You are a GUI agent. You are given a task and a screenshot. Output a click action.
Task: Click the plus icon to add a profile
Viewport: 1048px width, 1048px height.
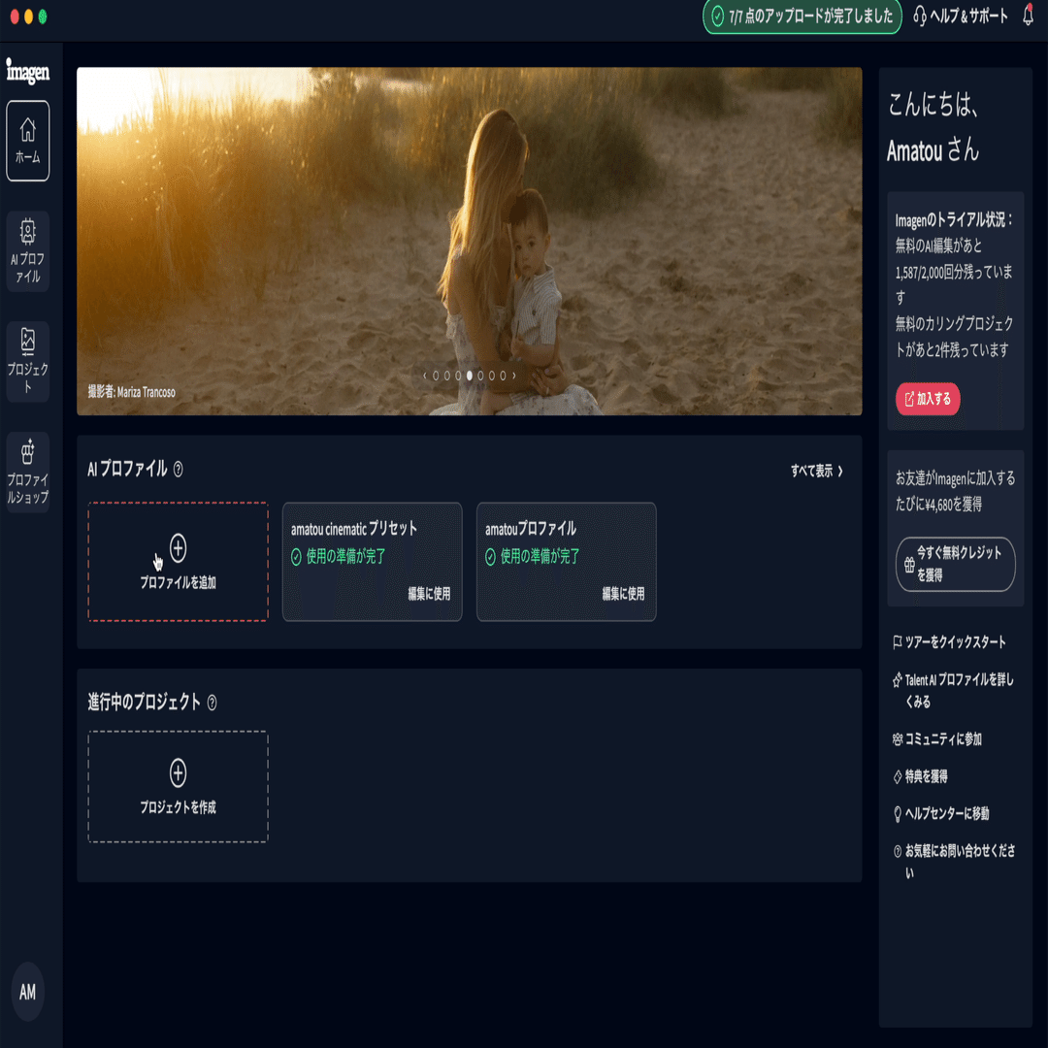[178, 548]
